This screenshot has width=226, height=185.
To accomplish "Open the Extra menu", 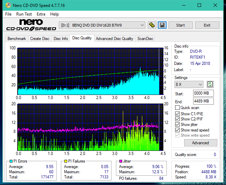I will point(41,14).
